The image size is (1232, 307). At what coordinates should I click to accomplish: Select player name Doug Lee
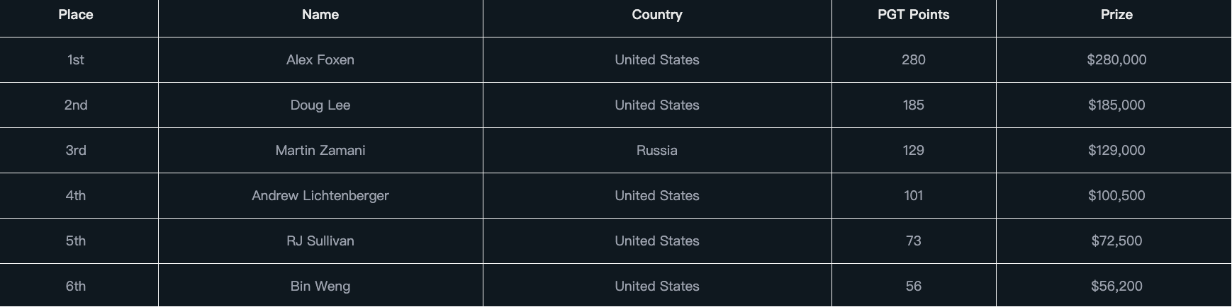pyautogui.click(x=320, y=105)
